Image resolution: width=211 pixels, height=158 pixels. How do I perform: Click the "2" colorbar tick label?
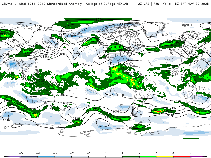pos(140,153)
